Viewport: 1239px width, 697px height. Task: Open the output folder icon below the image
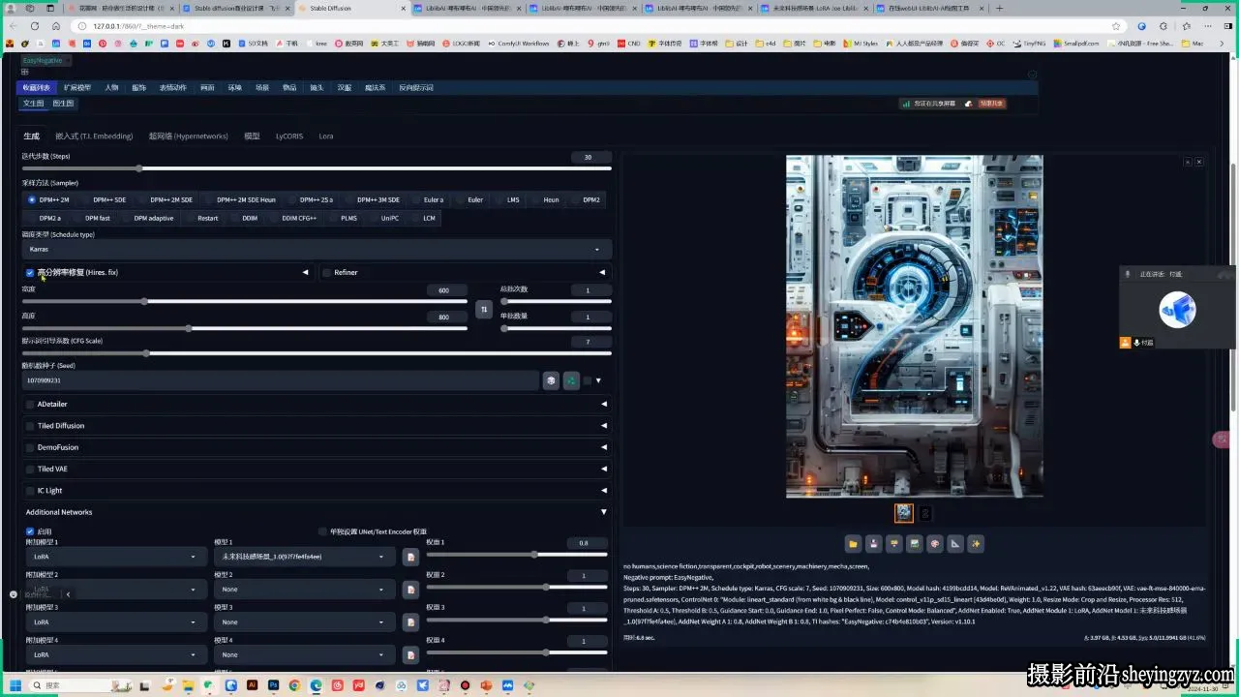(x=853, y=544)
